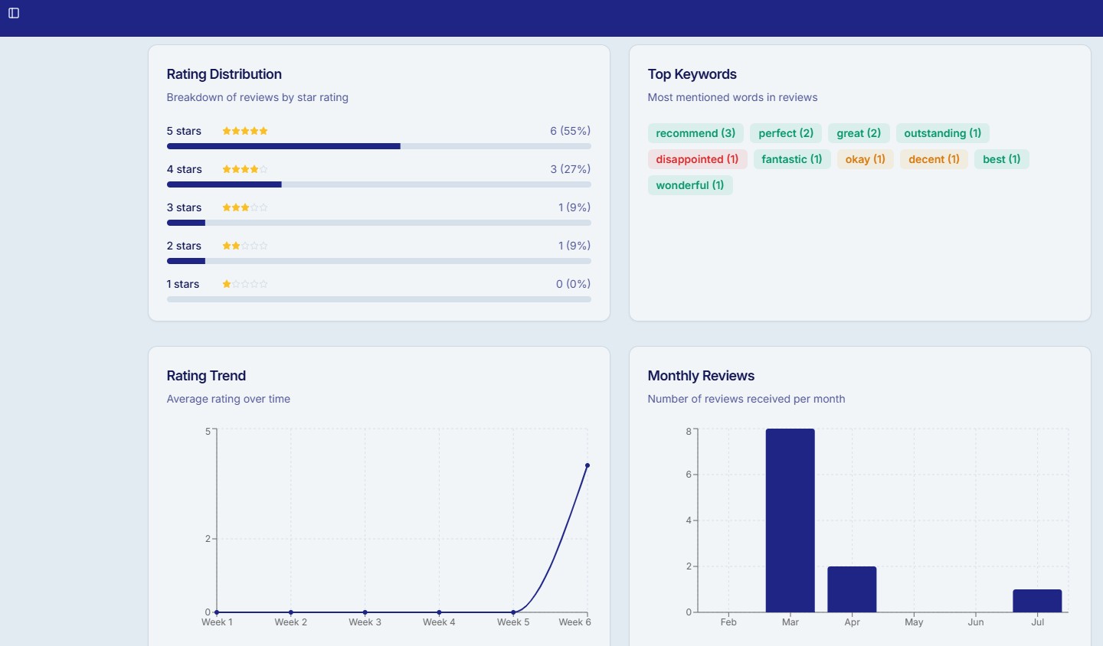Click the March bar in Monthly Reviews

(x=790, y=520)
